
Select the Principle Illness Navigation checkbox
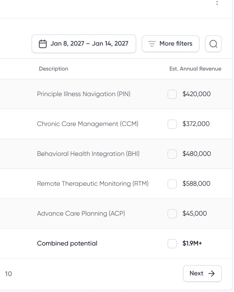pos(172,94)
